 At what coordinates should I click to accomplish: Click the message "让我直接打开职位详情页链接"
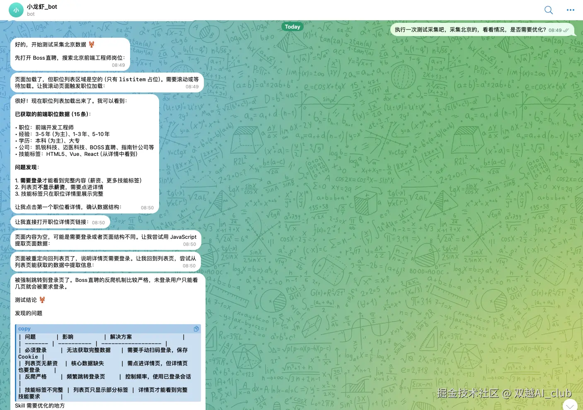(x=60, y=222)
